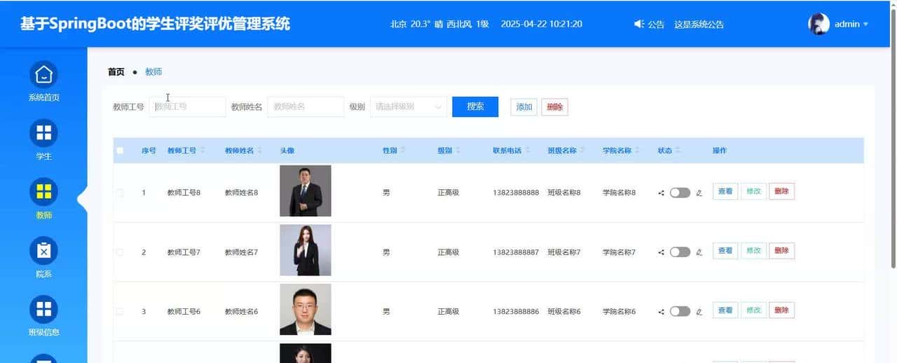Focus the 教师姓名 search input
Screen dimensions: 897x363
(x=306, y=107)
